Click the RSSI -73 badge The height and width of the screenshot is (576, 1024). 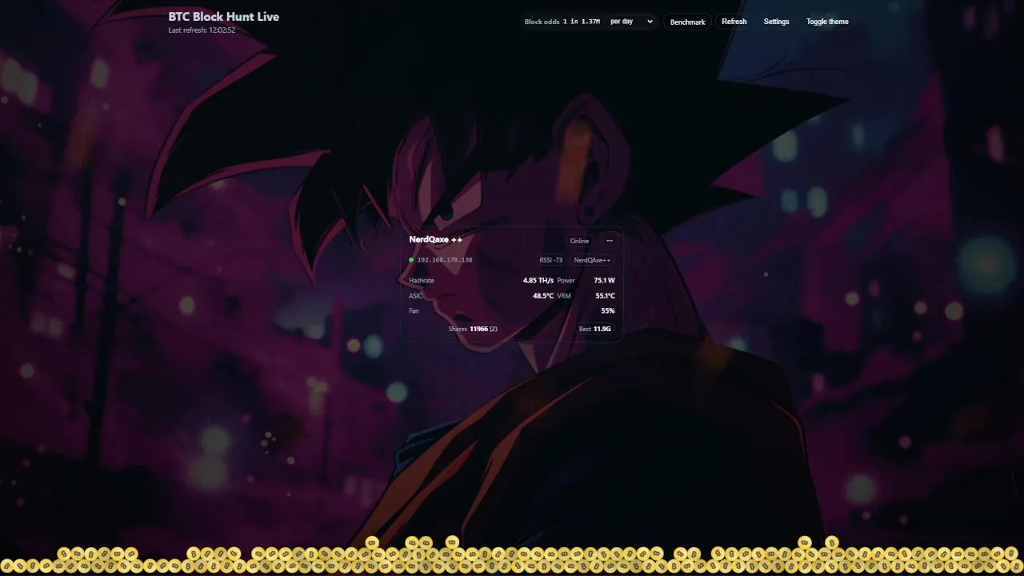(551, 260)
